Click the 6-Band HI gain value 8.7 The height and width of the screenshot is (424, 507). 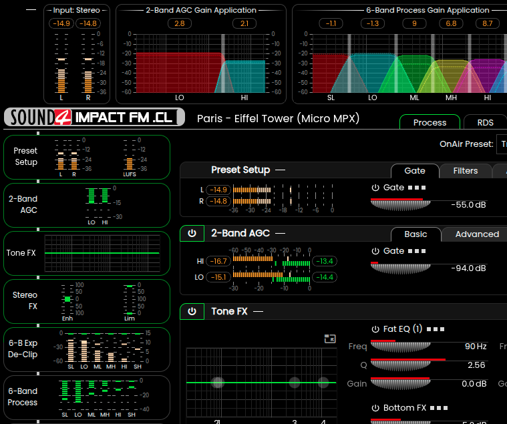click(487, 23)
